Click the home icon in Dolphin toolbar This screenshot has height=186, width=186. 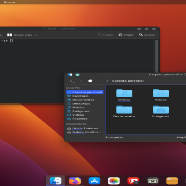[x=90, y=81]
